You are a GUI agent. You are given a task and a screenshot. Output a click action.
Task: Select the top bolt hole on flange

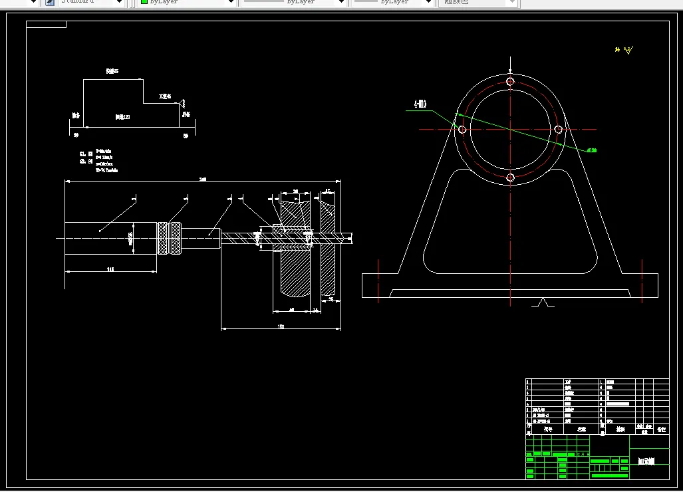tap(511, 81)
